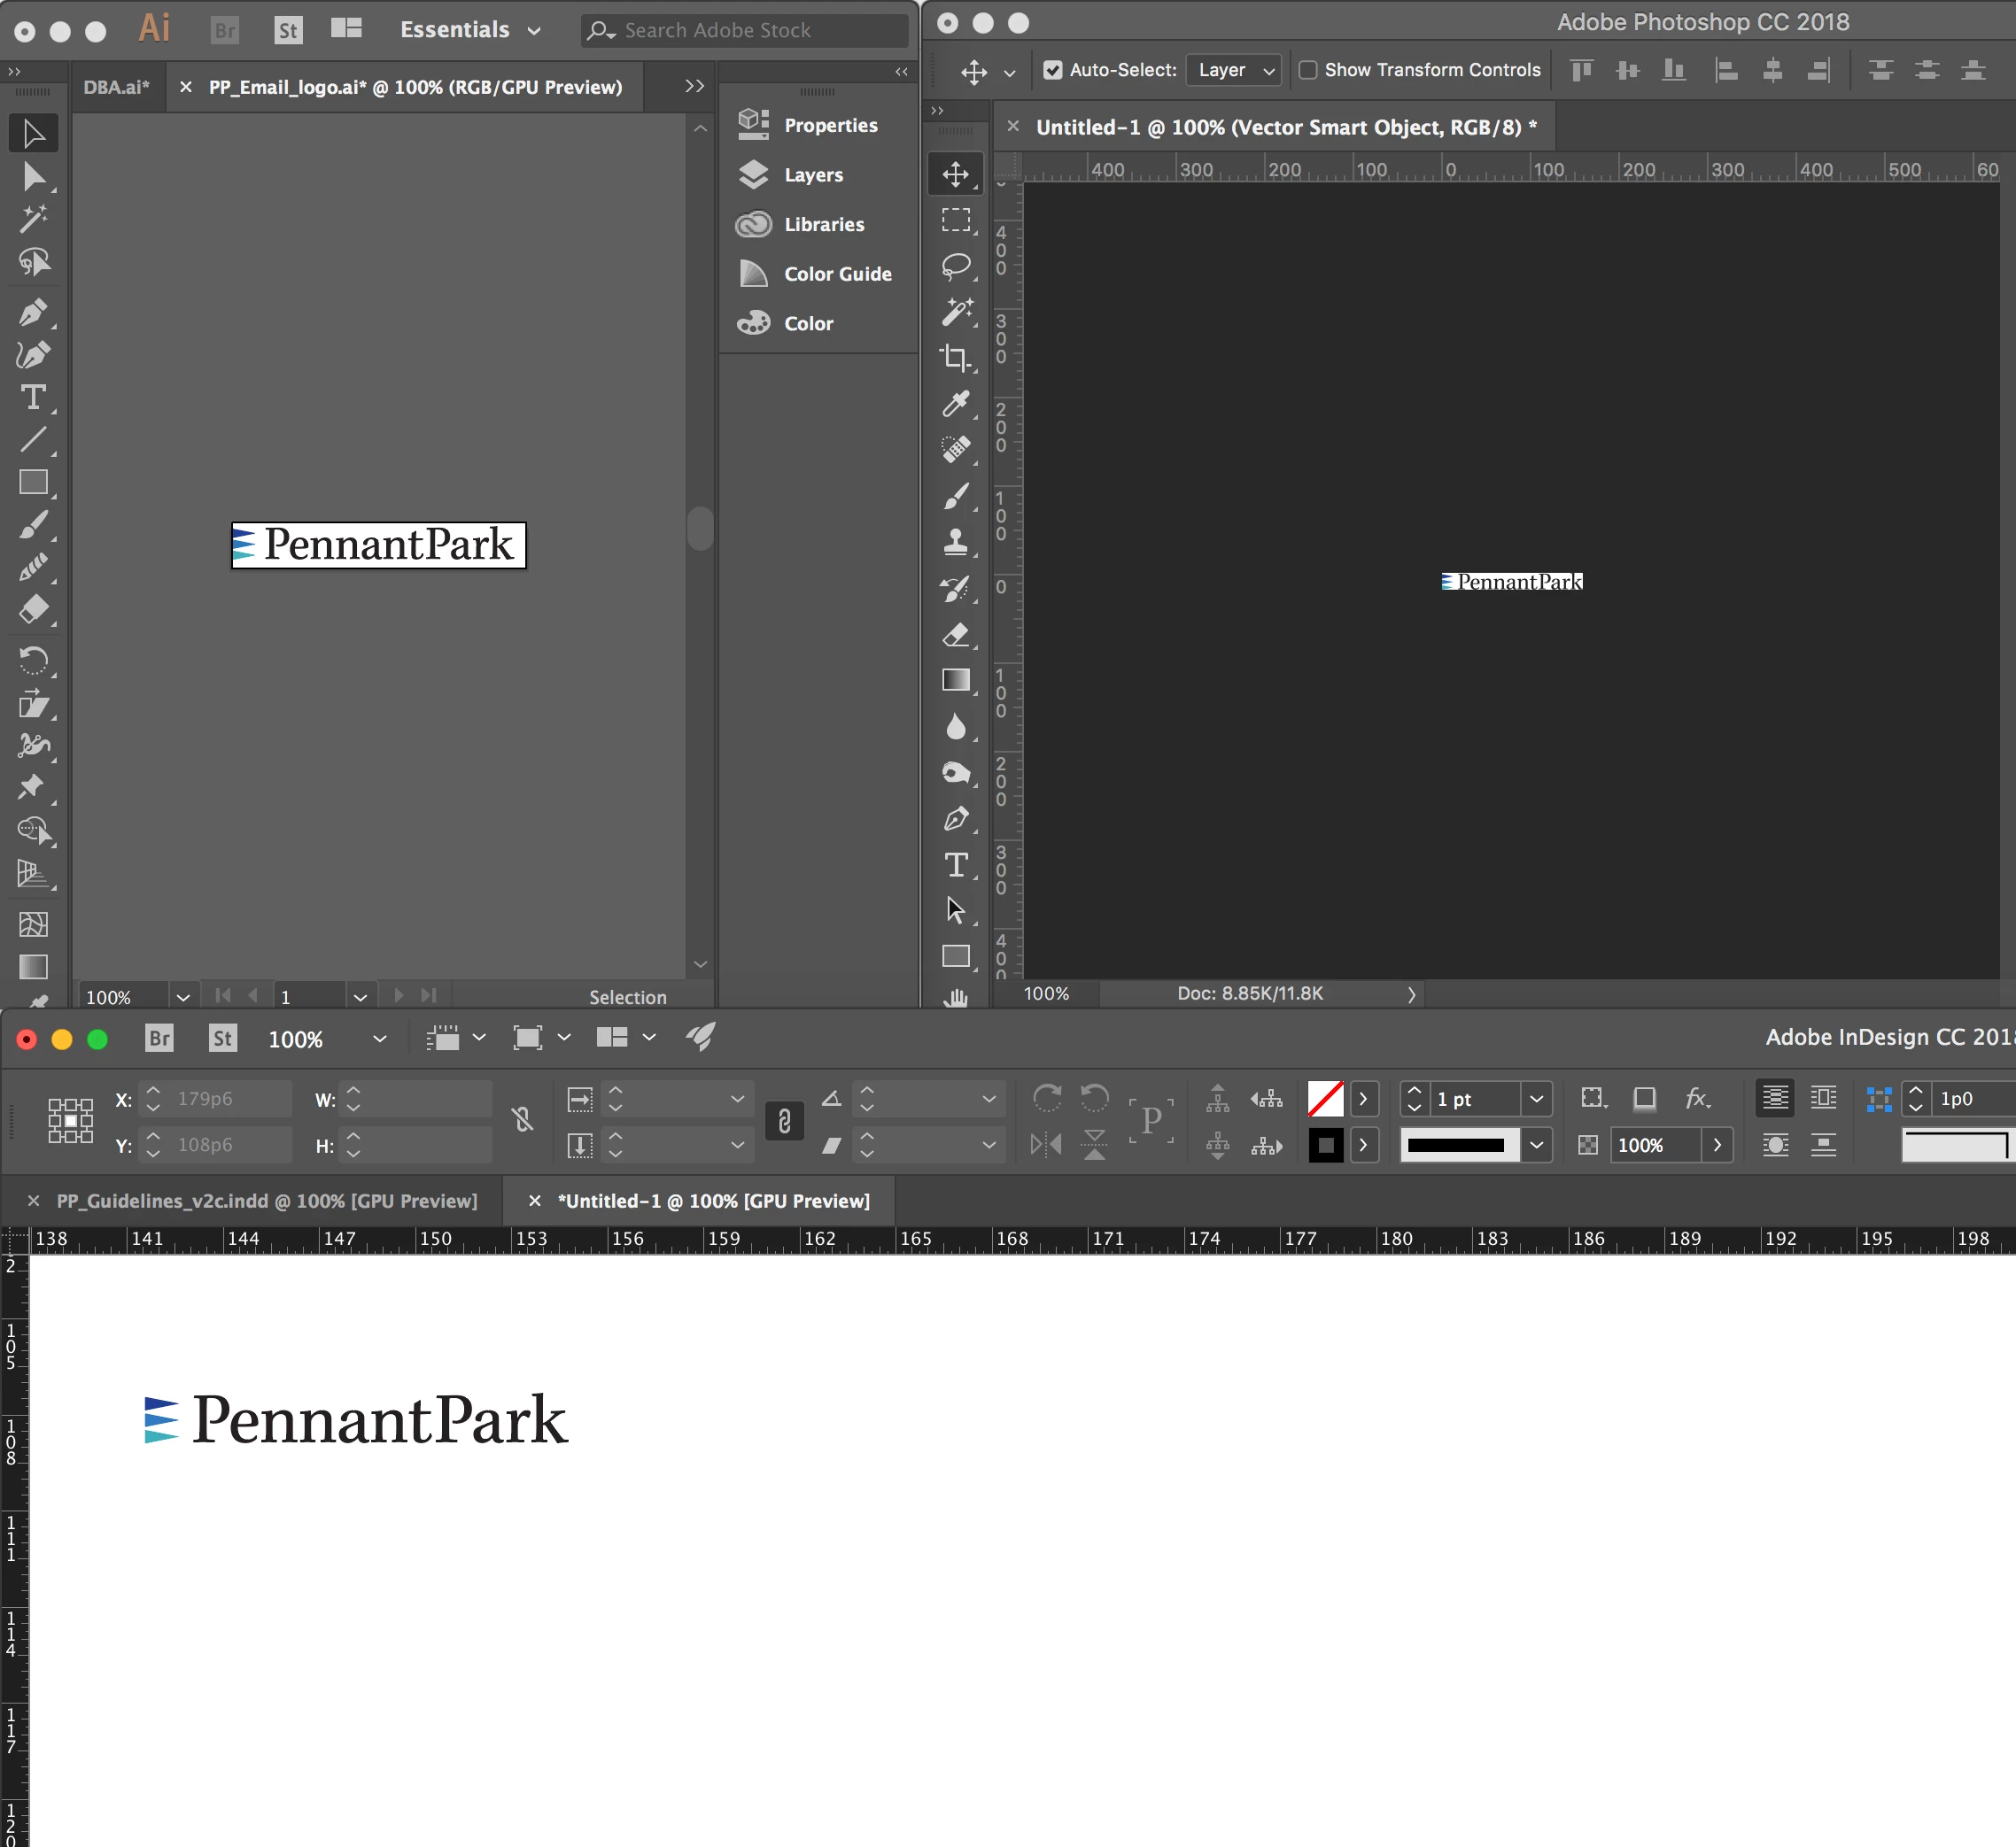The height and width of the screenshot is (1847, 2016).
Task: Select Photoshop's Crop tool
Action: click(x=955, y=358)
